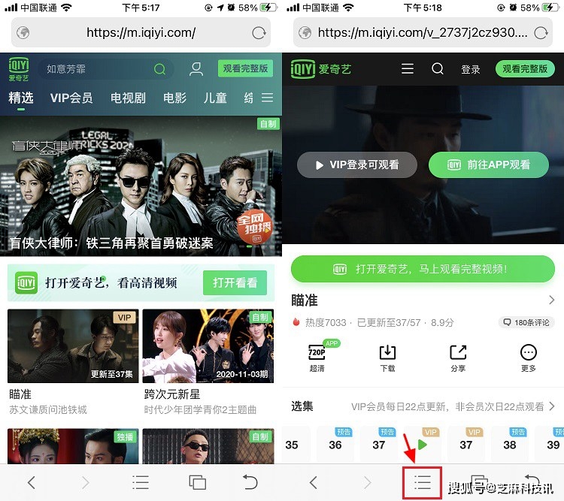Switch to the 电视剧 tab

[x=128, y=98]
